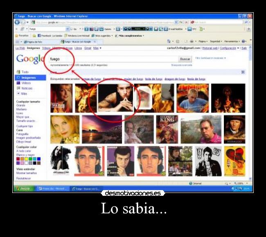Viewport: 266px width, 237px height.
Task: Open the SafeSearch filter dropdown
Action: pyautogui.click(x=210, y=58)
